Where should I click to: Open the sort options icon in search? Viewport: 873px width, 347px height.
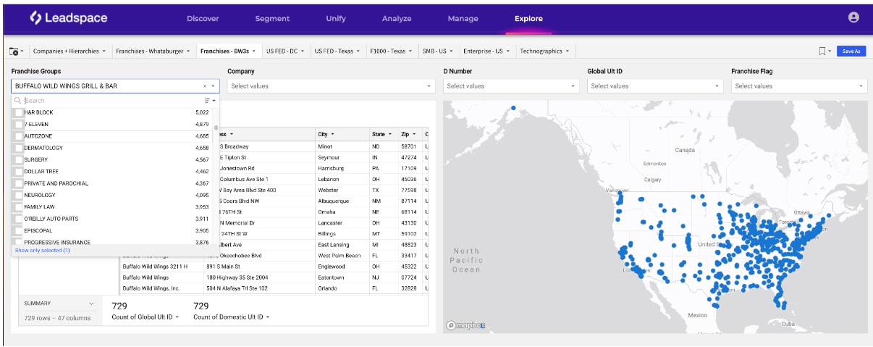pos(209,101)
